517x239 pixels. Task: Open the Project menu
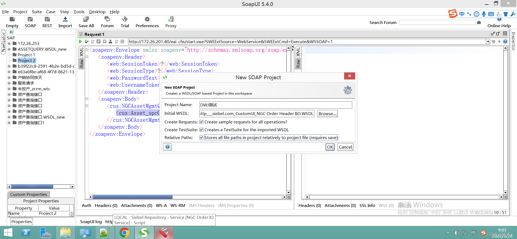[x=20, y=12]
